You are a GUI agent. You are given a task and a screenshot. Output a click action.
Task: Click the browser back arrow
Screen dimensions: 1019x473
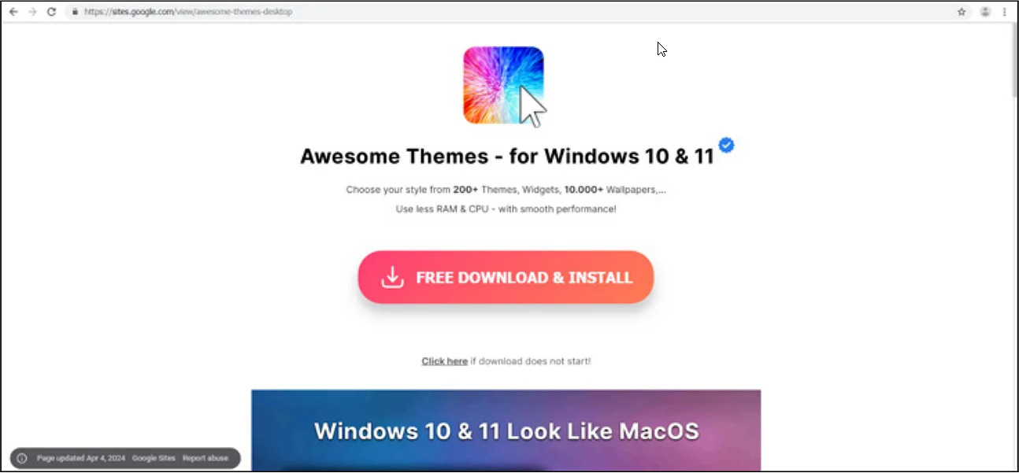pos(13,12)
